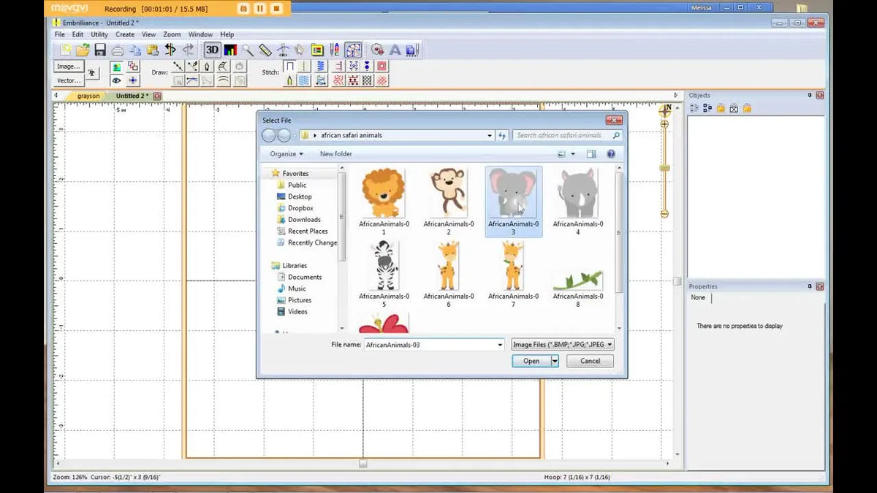Click the dialog refresh button beside address bar
877x493 pixels.
pos(502,135)
